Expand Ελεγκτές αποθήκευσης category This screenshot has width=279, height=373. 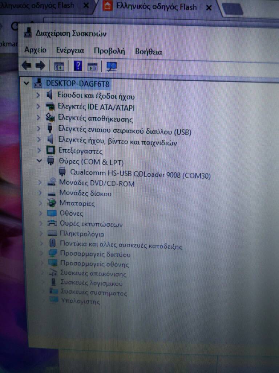[x=39, y=117]
